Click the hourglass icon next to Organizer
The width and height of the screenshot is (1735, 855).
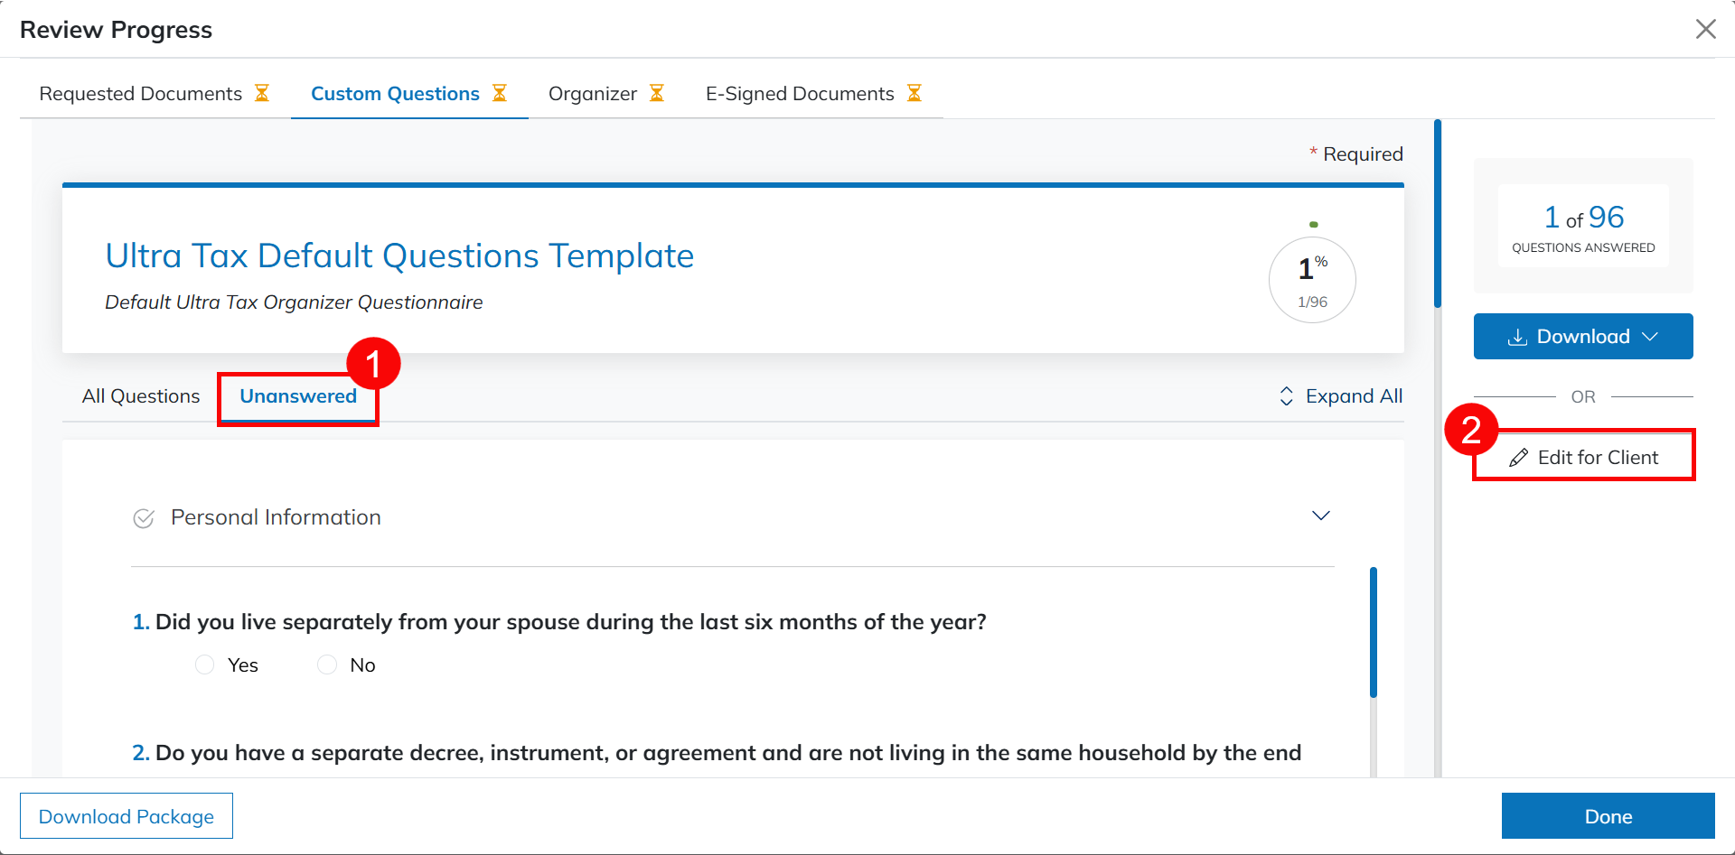point(657,93)
